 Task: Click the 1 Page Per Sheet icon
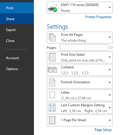52,120
